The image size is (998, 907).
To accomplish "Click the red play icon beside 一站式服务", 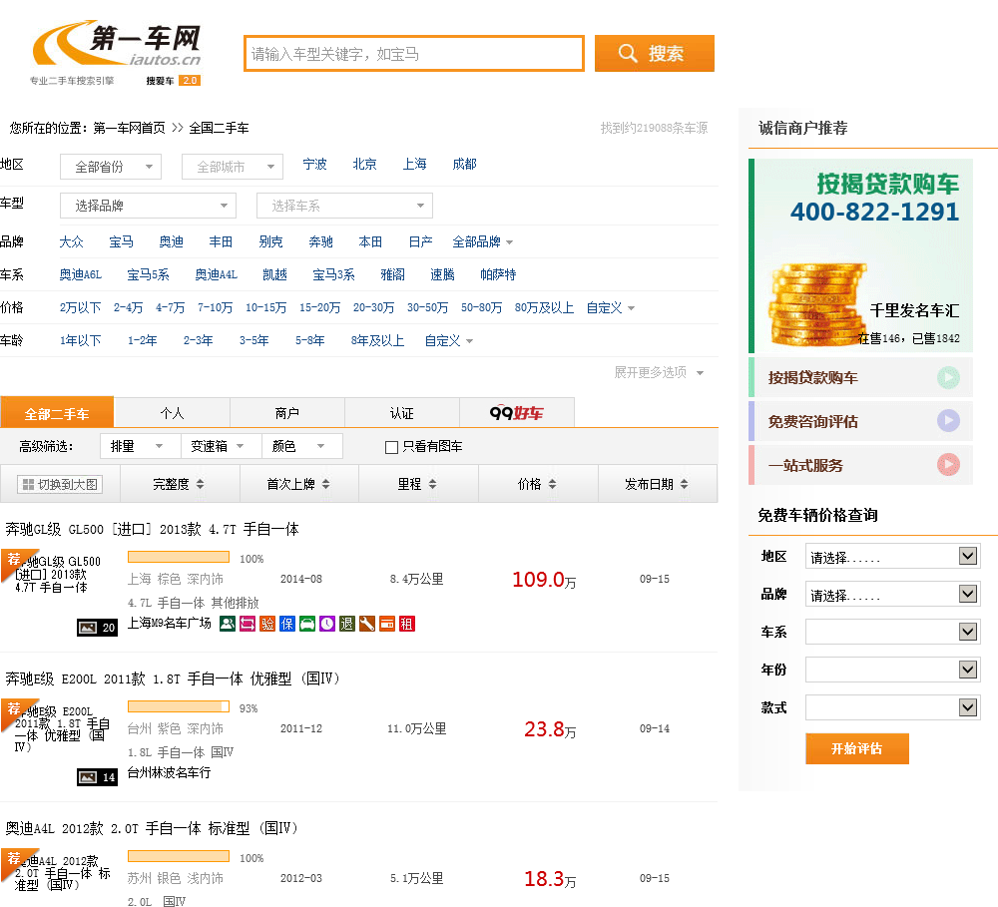I will point(948,465).
